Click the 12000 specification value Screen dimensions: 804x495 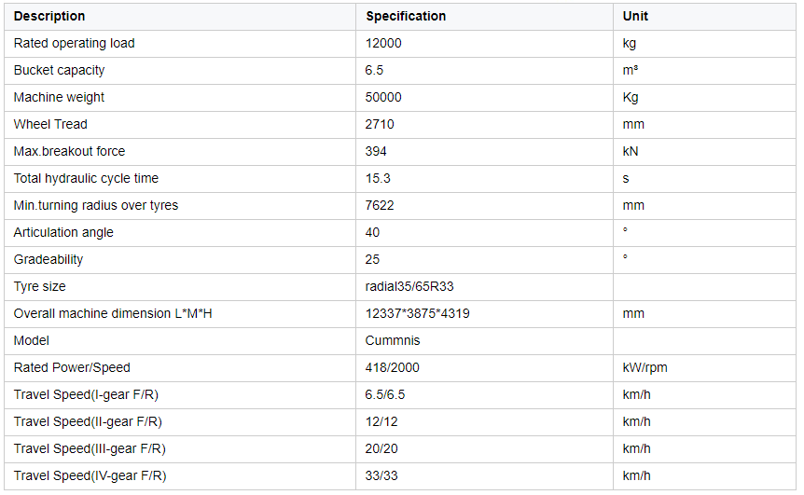[383, 44]
